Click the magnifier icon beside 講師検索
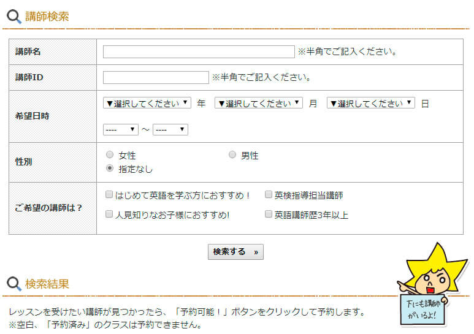474x334 pixels. coord(13,17)
